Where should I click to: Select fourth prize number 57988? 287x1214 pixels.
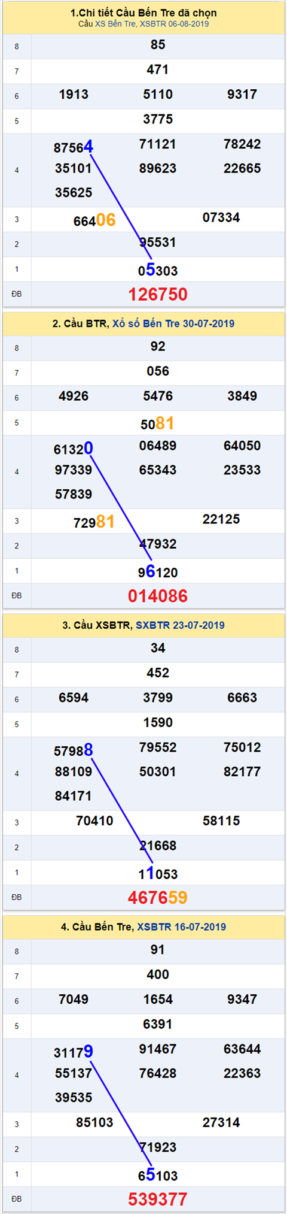point(74,750)
